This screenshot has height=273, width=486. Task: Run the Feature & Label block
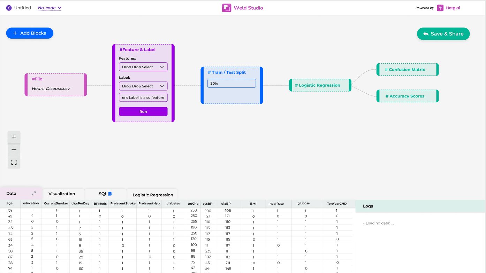(143, 111)
